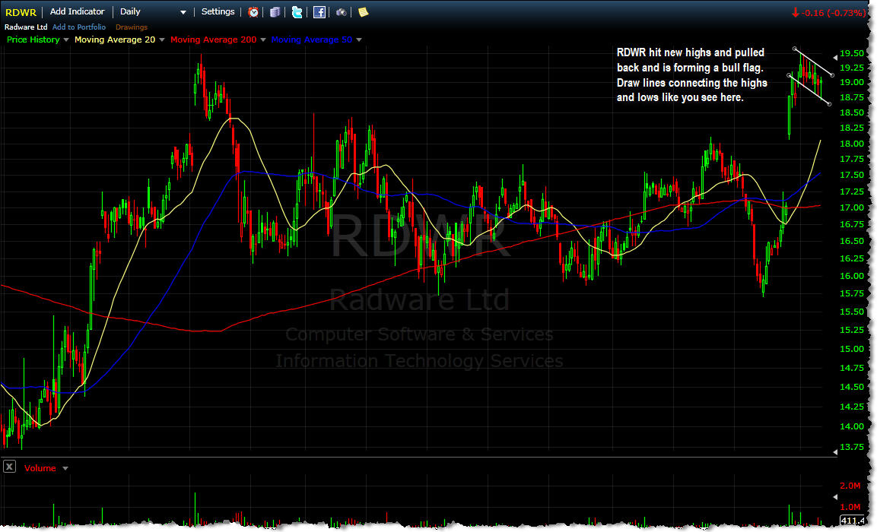Click the 19.50 price axis label
Image resolution: width=877 pixels, height=532 pixels.
pos(852,53)
